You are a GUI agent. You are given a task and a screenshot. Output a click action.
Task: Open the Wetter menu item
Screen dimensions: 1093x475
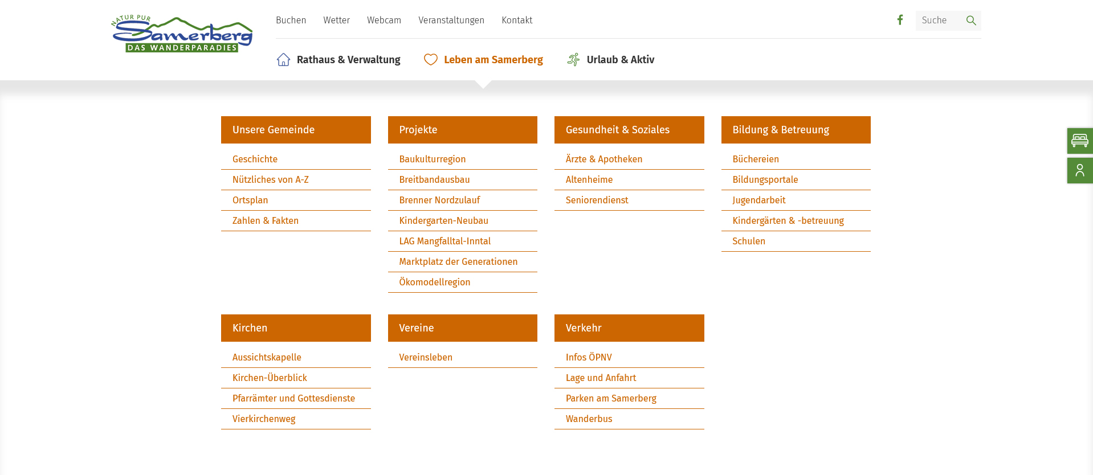[x=336, y=21]
